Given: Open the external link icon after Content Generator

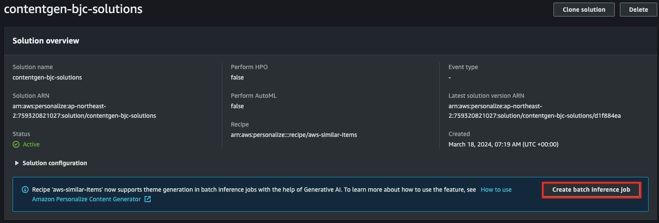Looking at the screenshot, I should pyautogui.click(x=148, y=199).
